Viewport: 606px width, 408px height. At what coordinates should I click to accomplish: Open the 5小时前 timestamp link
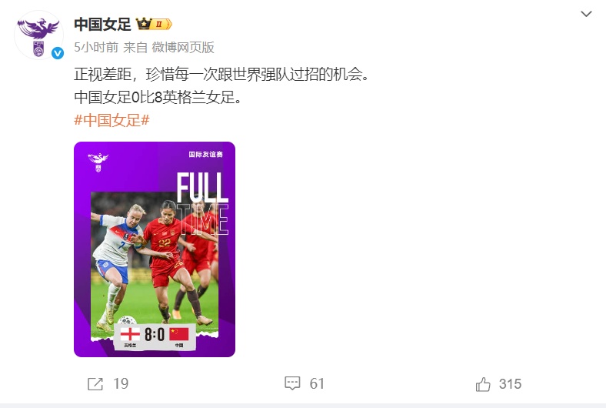point(96,47)
